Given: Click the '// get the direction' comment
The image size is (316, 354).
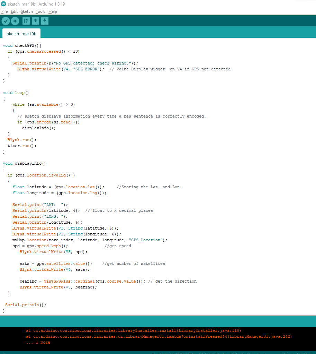Looking at the screenshot, I should (172, 281).
